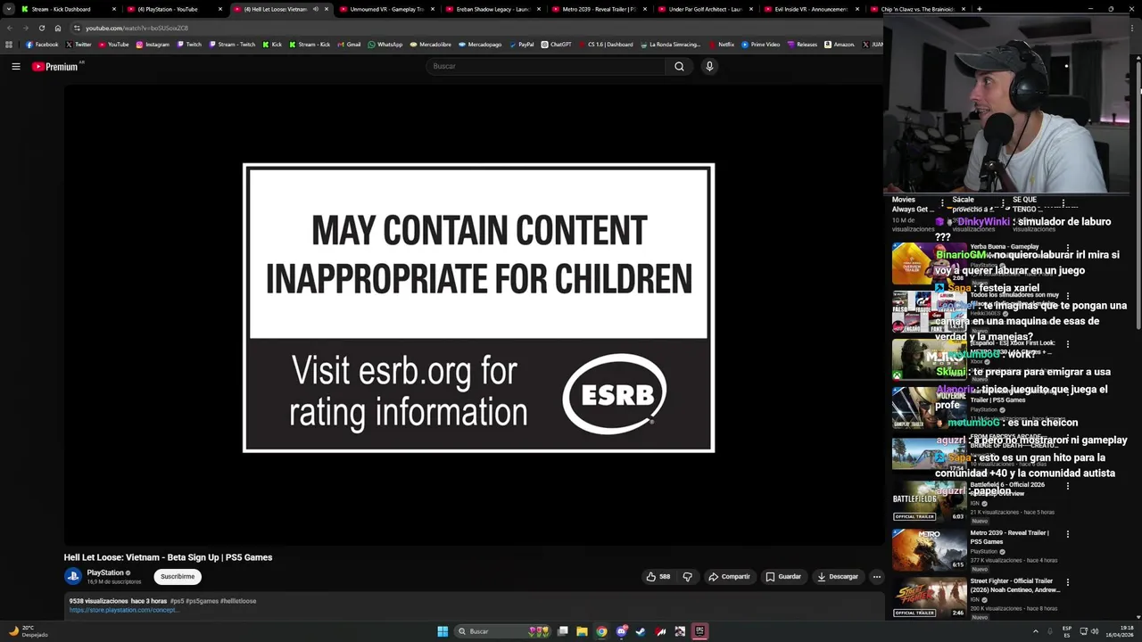Save video using the Guardar button

[783, 577]
